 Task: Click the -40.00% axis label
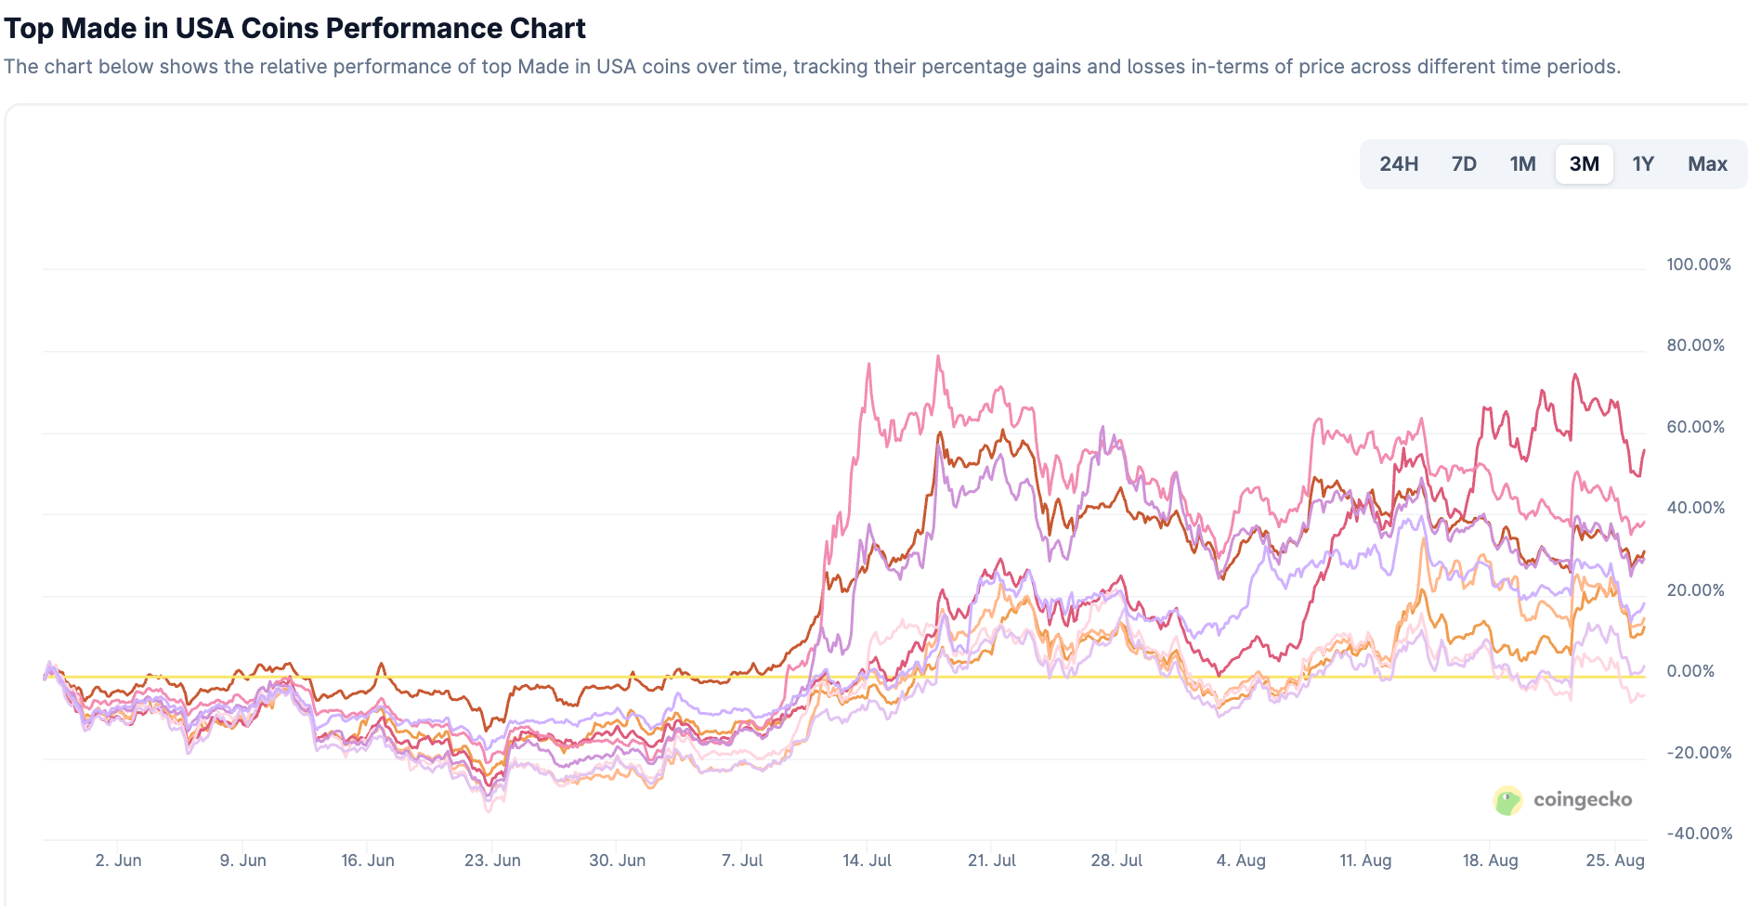click(x=1699, y=834)
